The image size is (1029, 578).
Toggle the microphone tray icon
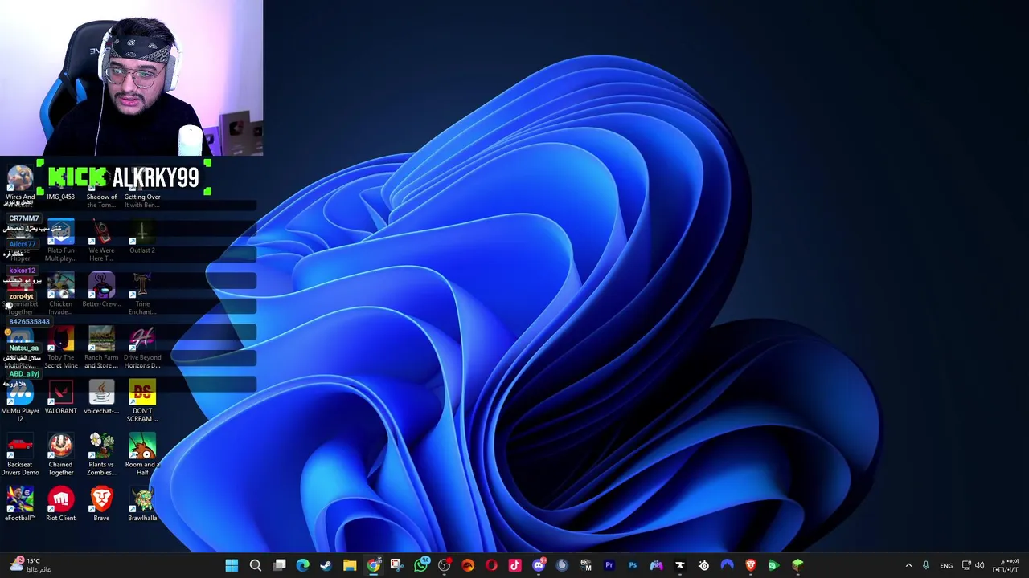[x=926, y=565]
